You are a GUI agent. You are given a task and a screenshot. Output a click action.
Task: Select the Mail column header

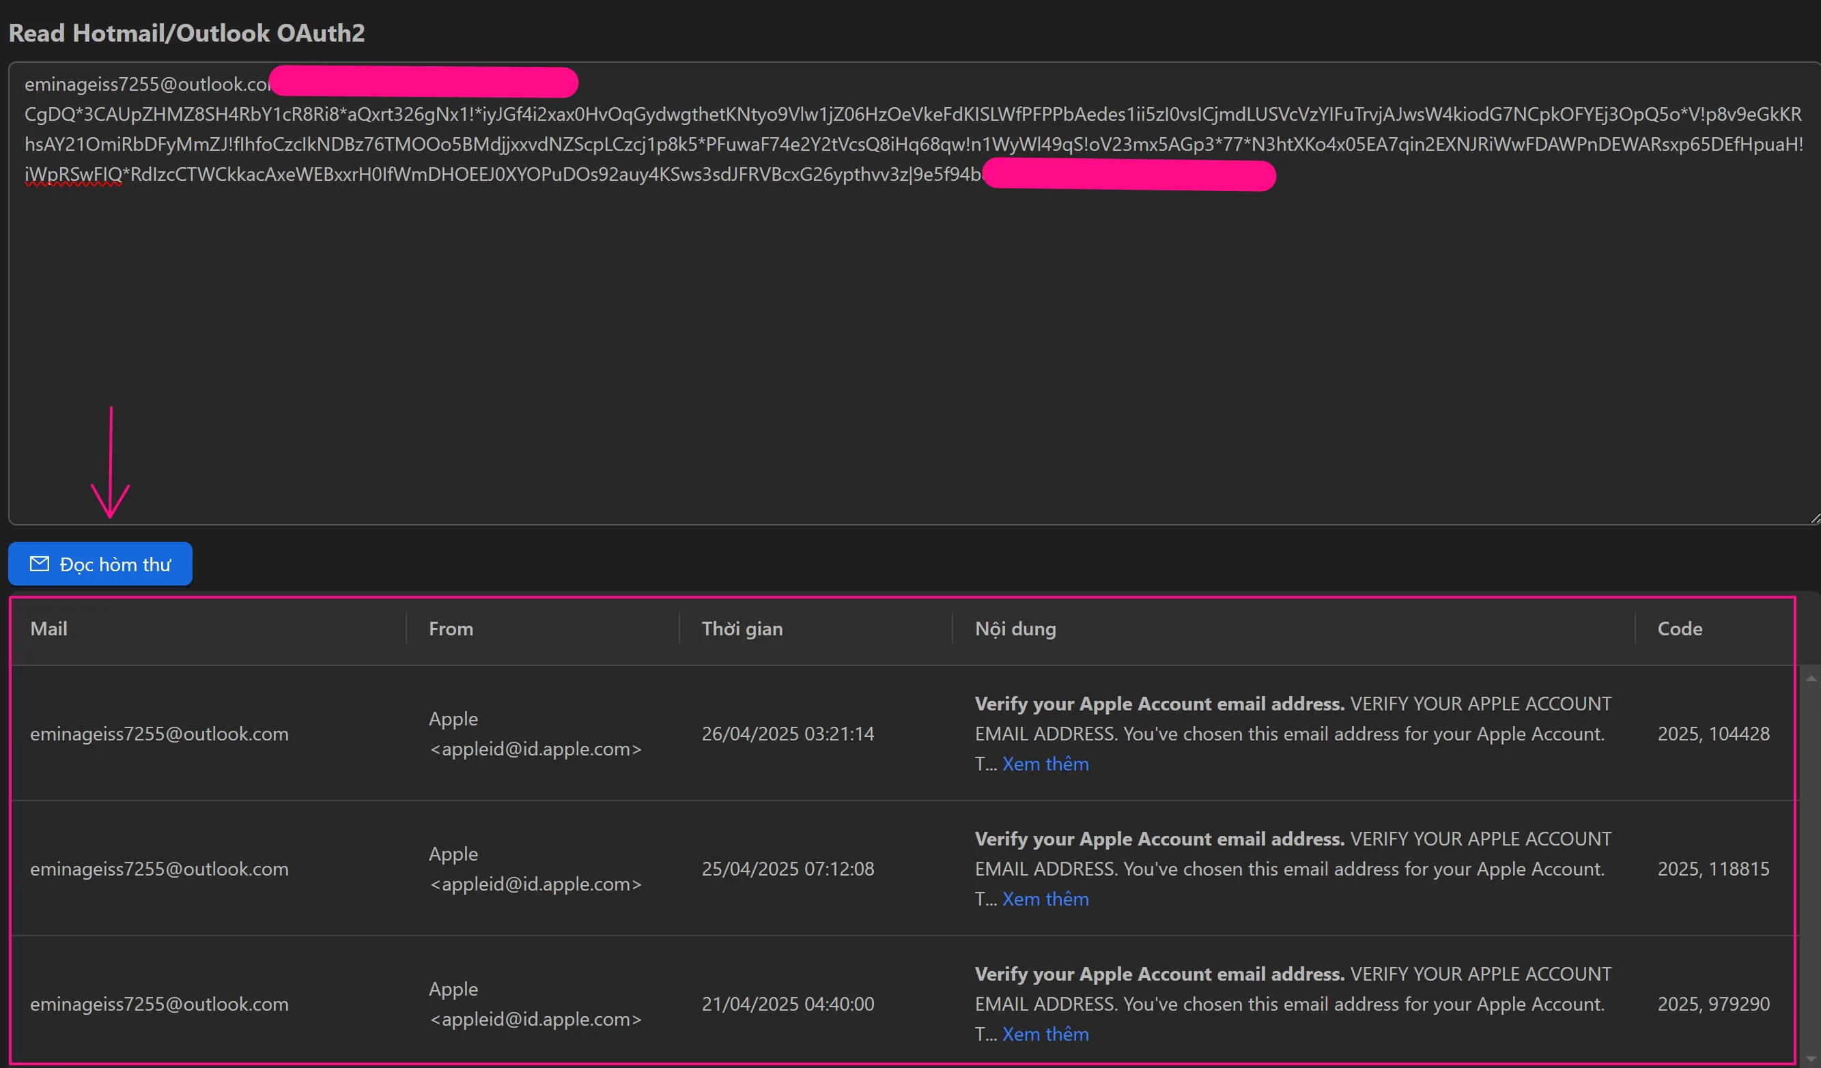tap(49, 629)
